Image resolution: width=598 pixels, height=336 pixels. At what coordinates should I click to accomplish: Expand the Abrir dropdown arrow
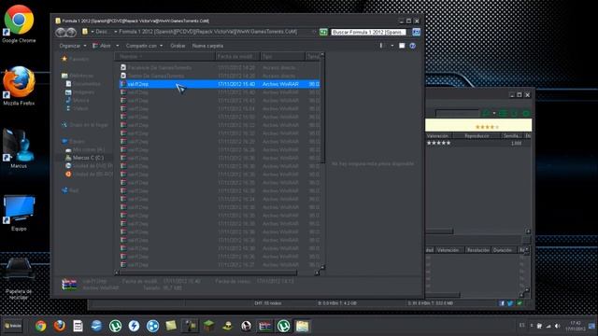point(117,46)
